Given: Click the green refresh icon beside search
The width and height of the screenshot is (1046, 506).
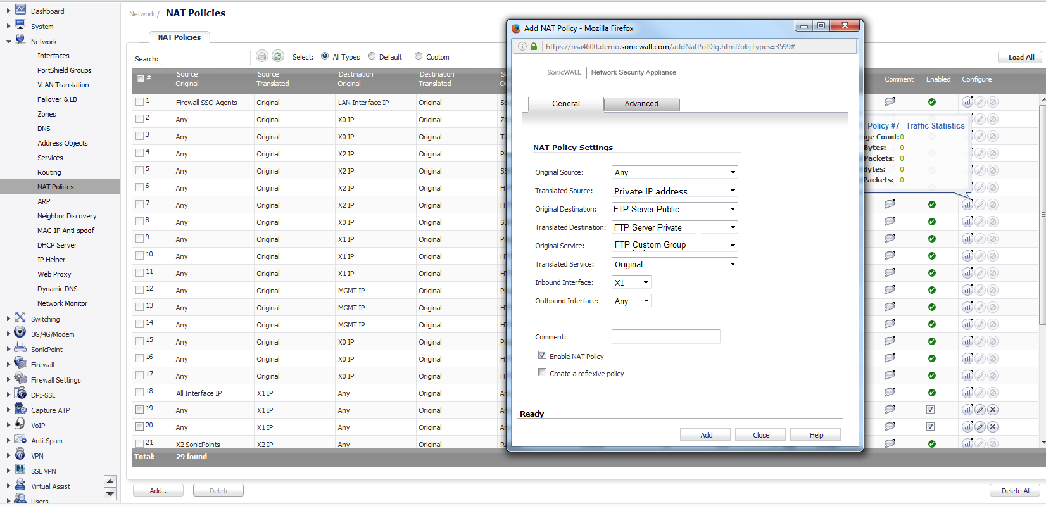Looking at the screenshot, I should 278,56.
